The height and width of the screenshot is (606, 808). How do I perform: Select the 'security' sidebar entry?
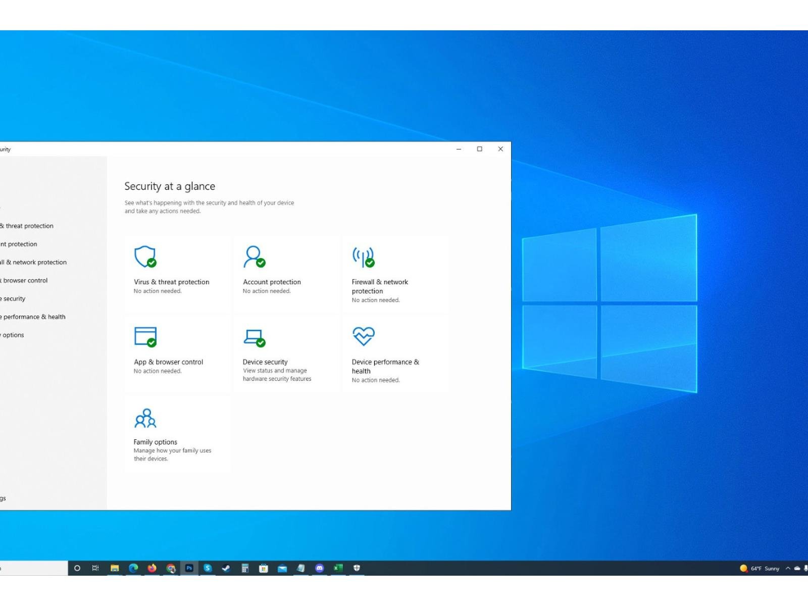tap(14, 298)
